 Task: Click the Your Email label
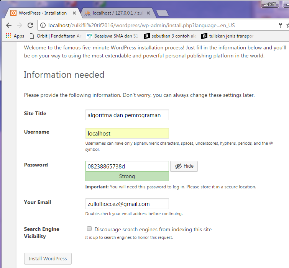pos(38,202)
